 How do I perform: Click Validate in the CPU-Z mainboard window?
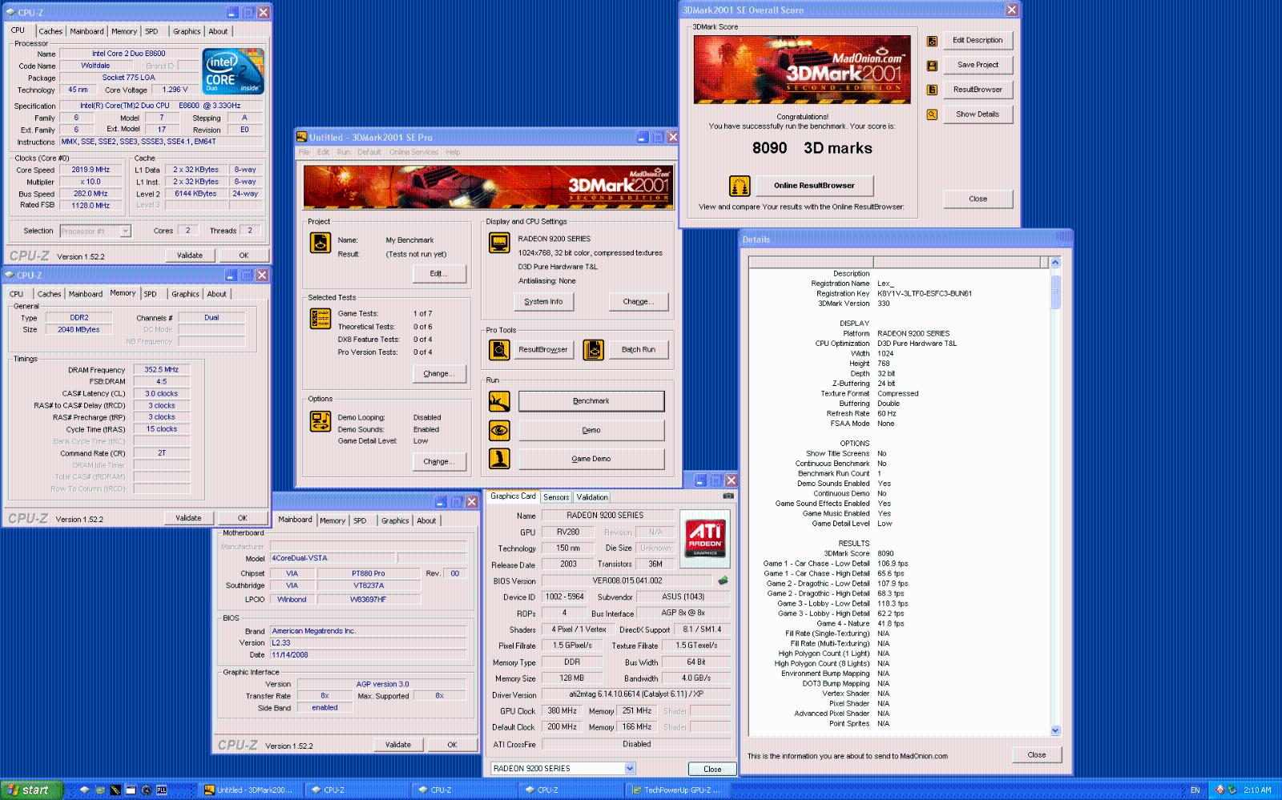click(x=398, y=745)
